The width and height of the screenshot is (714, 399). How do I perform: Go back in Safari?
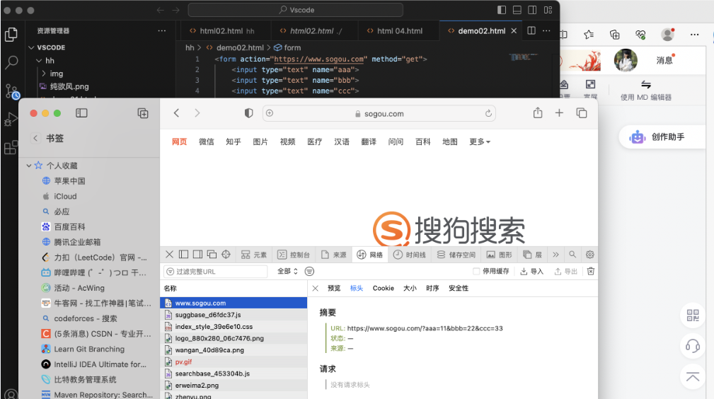177,113
